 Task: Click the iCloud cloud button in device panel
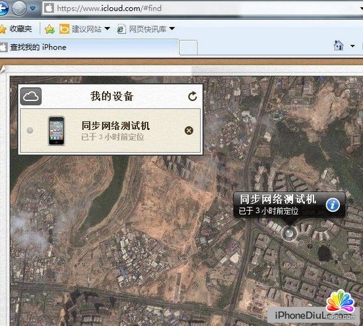31,96
